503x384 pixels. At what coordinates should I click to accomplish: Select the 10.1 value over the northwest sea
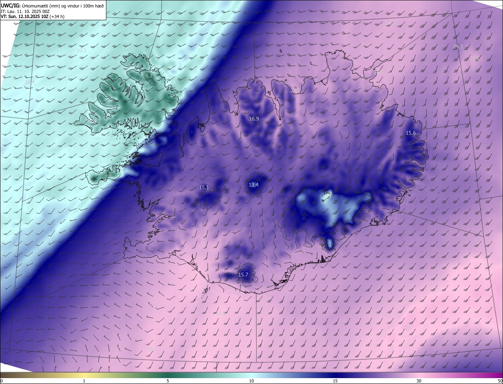point(81,51)
